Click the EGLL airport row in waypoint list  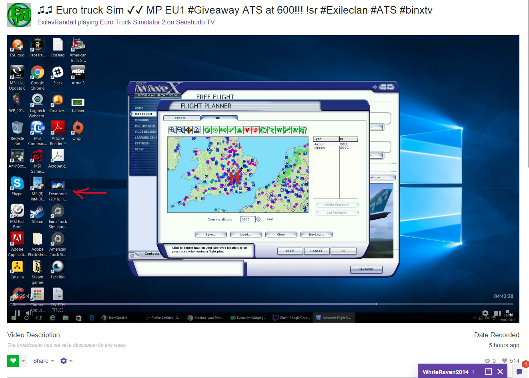click(x=335, y=144)
